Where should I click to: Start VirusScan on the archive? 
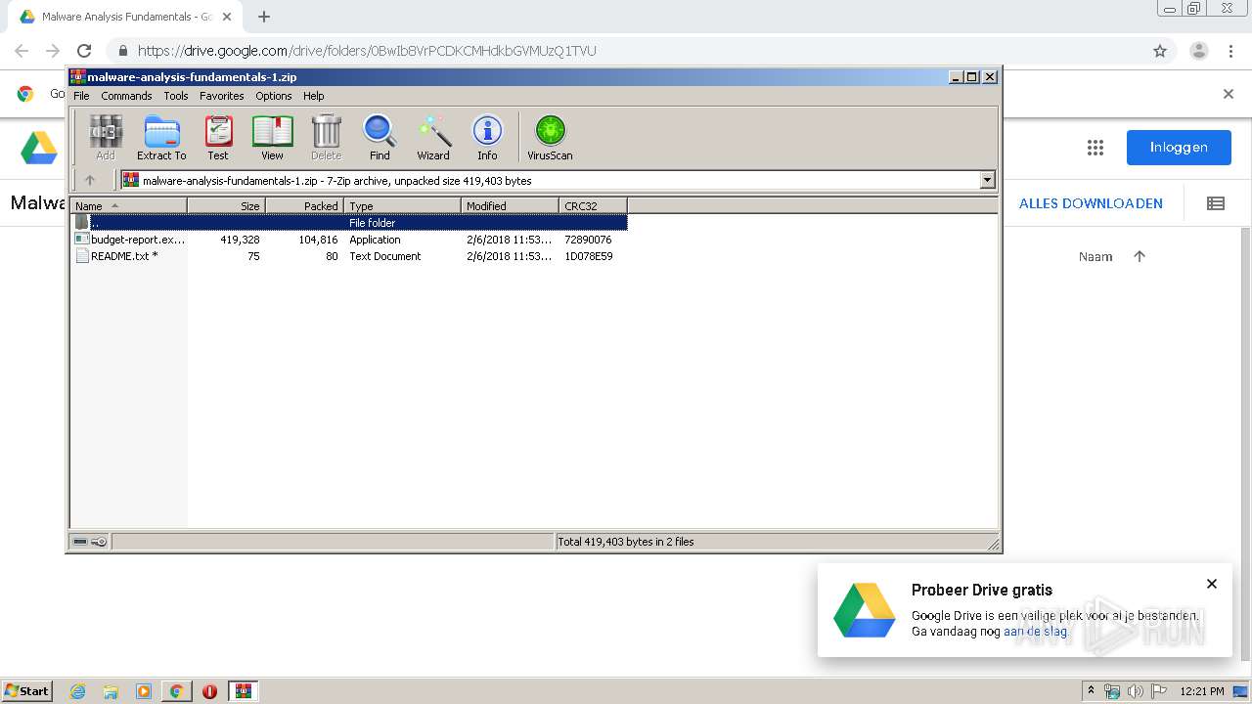coord(550,137)
